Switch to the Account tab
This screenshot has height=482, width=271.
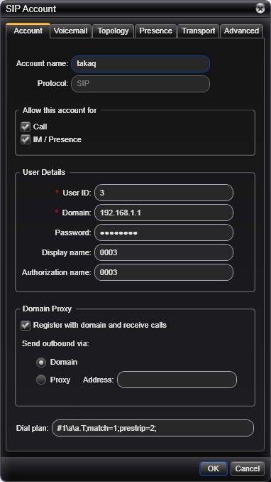pos(28,31)
